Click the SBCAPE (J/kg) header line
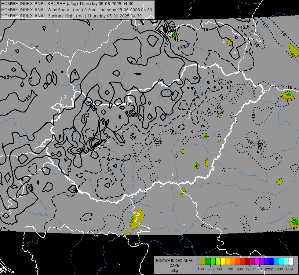The image size is (299, 275). [67, 4]
